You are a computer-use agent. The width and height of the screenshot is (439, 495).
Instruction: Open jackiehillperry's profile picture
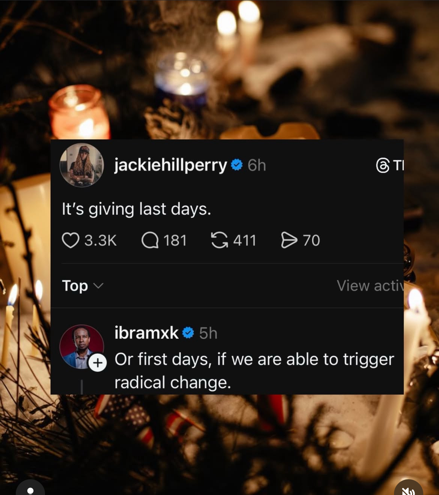point(81,165)
